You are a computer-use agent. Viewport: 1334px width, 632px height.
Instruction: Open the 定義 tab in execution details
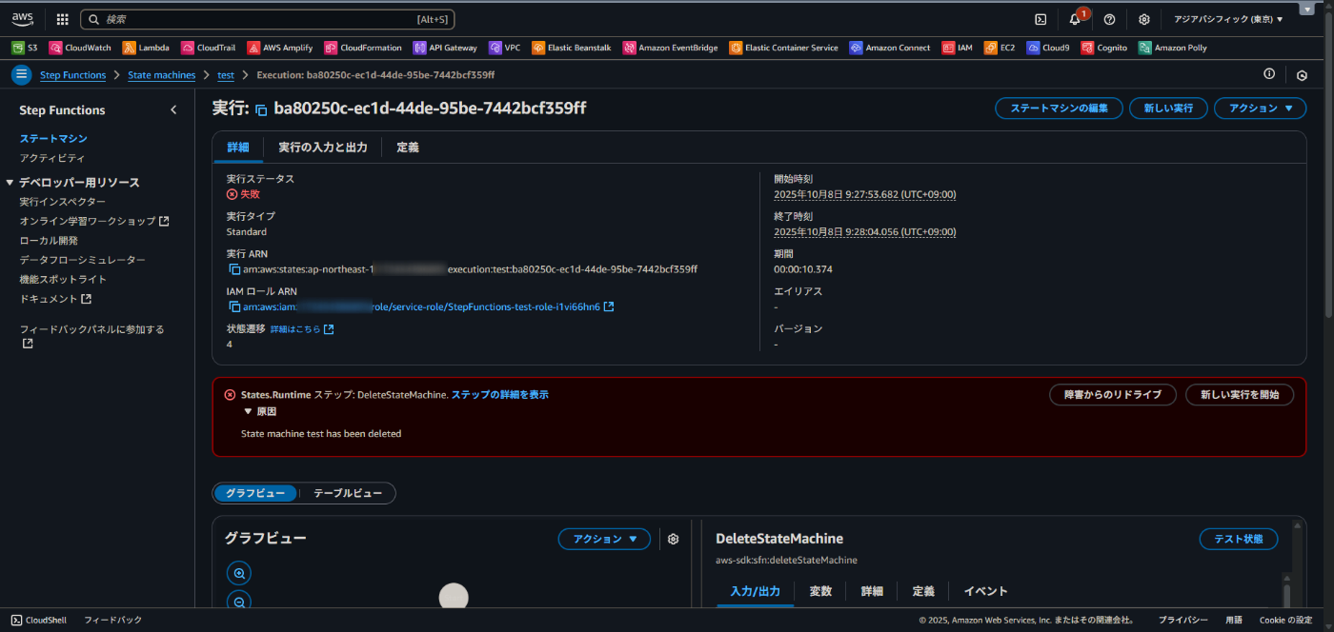coord(408,148)
